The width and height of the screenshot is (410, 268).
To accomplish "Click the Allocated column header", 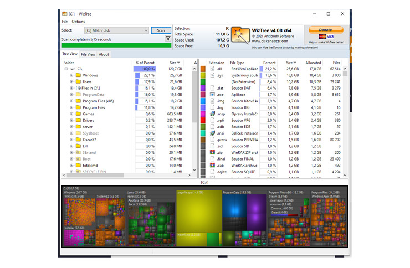I will 313,63.
